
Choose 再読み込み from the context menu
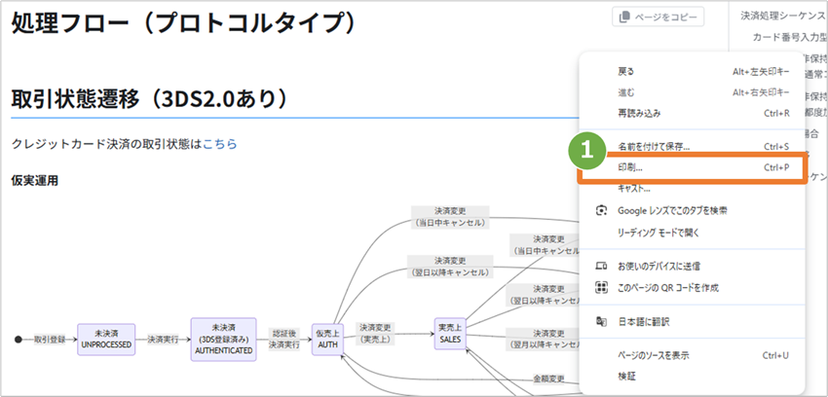tap(692, 113)
